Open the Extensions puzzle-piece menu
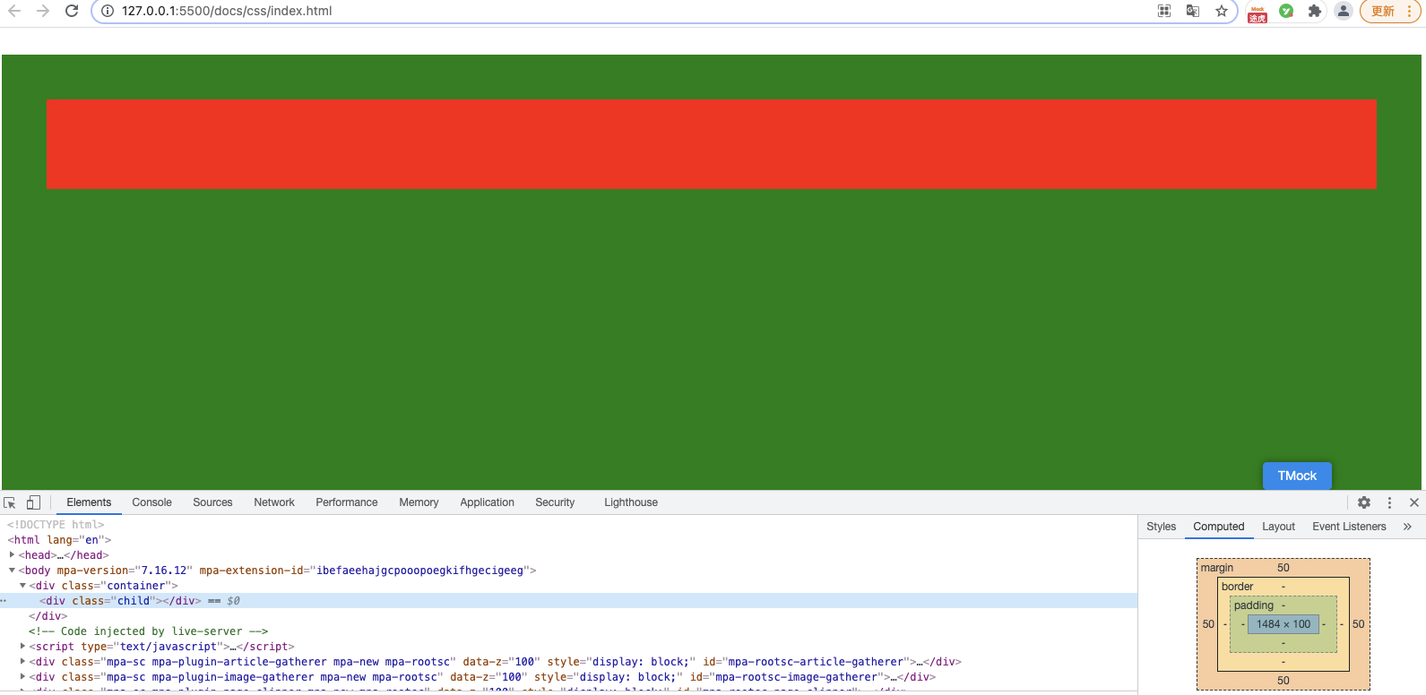1426x695 pixels. pyautogui.click(x=1315, y=11)
